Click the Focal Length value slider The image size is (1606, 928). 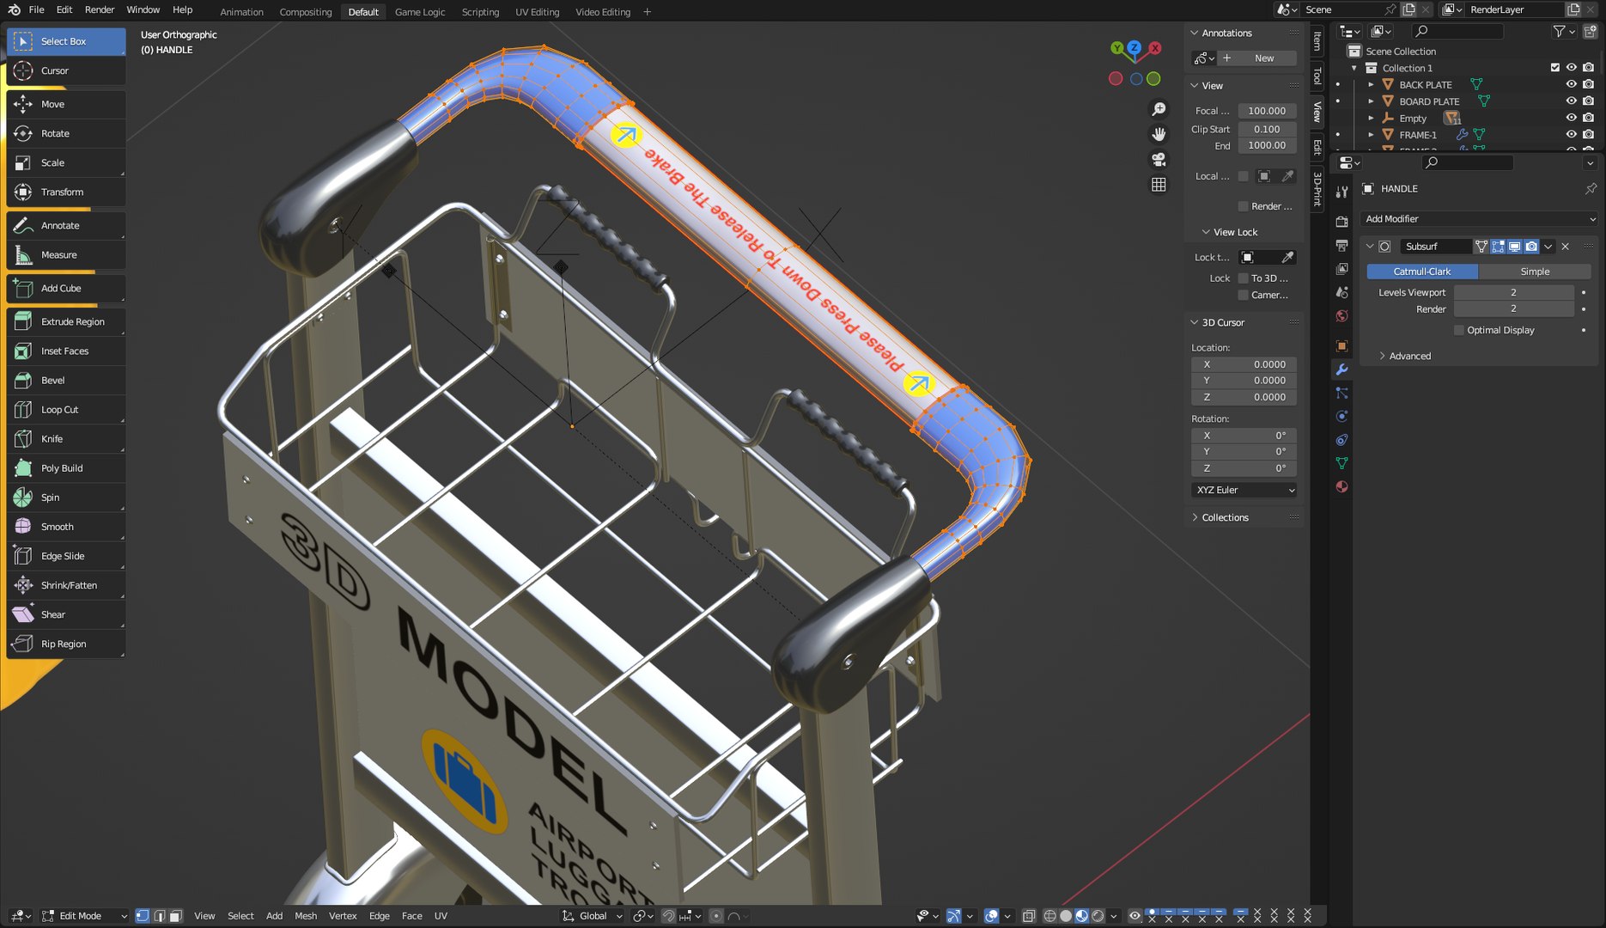1267,111
